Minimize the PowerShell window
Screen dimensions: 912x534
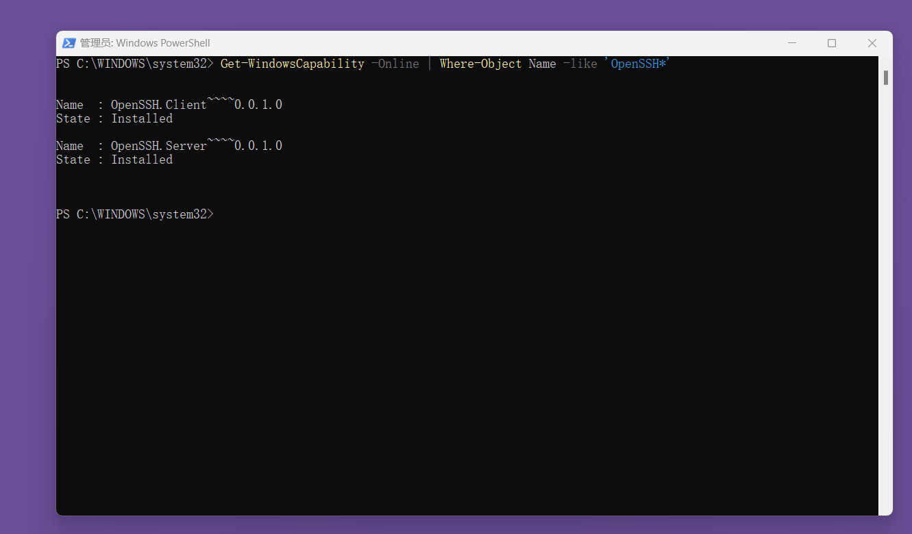[x=792, y=43]
